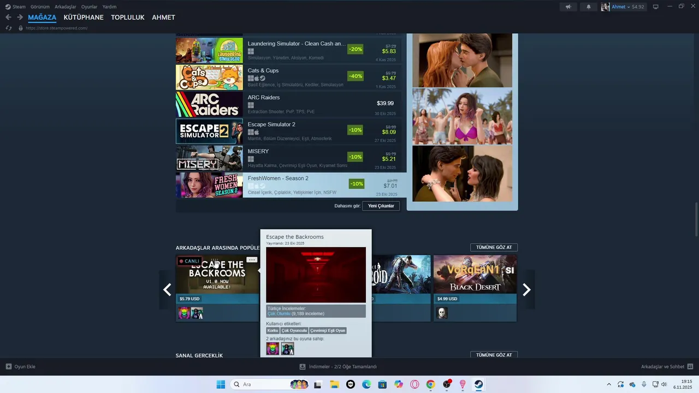699x393 pixels.
Task: Click the Windows taskbar search box
Action: 270,384
